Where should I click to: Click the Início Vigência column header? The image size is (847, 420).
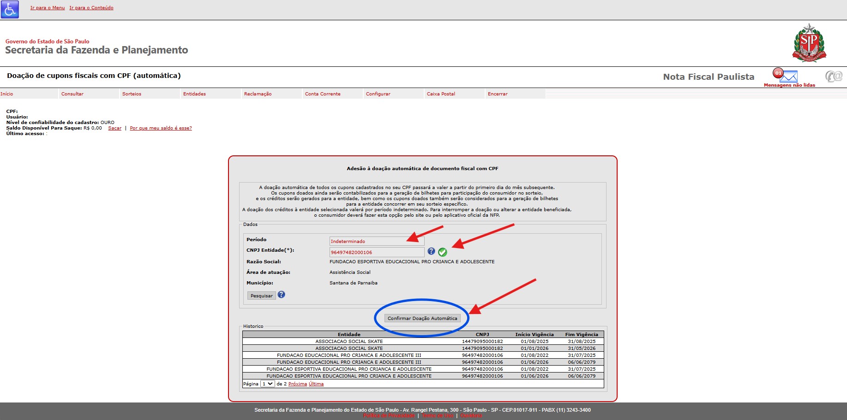(535, 335)
